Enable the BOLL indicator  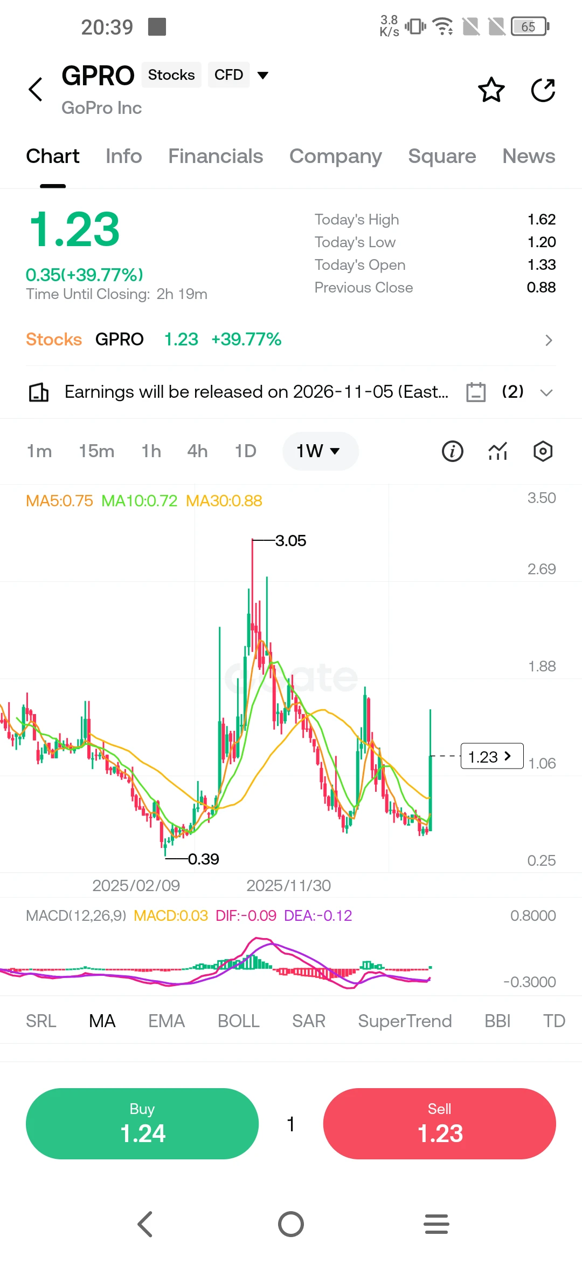click(239, 1021)
